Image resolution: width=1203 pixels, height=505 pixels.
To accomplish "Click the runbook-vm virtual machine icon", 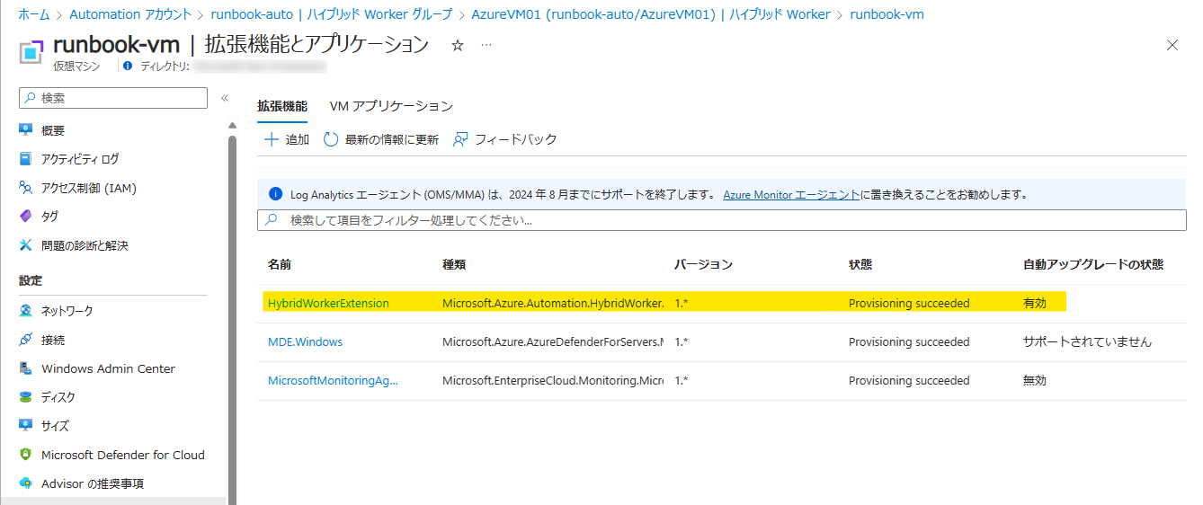I will click(x=32, y=51).
